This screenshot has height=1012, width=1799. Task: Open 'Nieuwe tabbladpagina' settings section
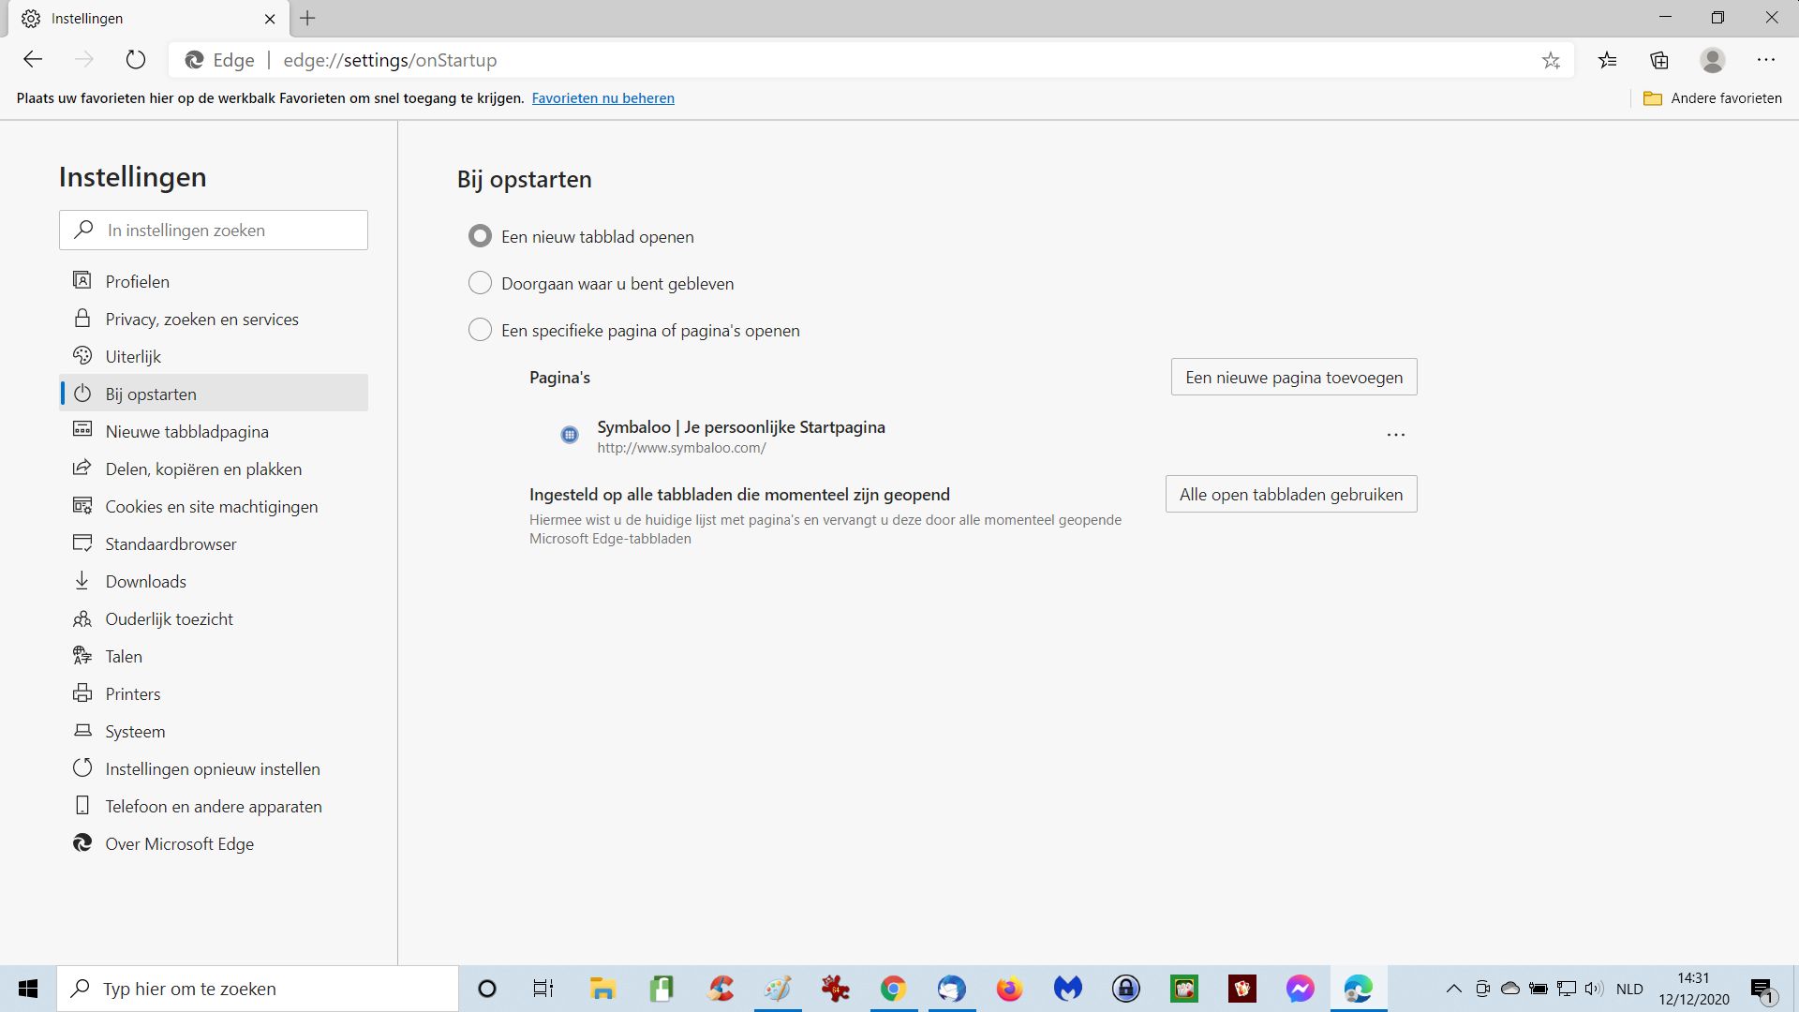click(186, 432)
